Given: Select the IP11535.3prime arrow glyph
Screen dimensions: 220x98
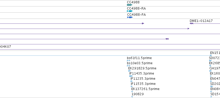Looking at the screenshot, I should [132, 86].
